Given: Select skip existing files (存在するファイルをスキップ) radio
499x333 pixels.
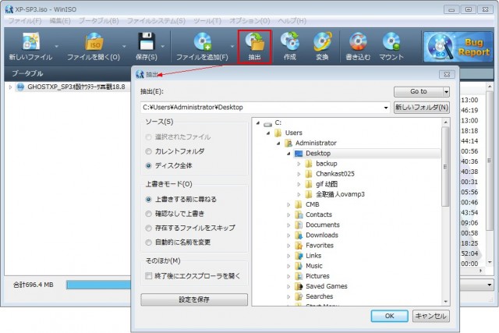Looking at the screenshot, I should pyautogui.click(x=148, y=228).
